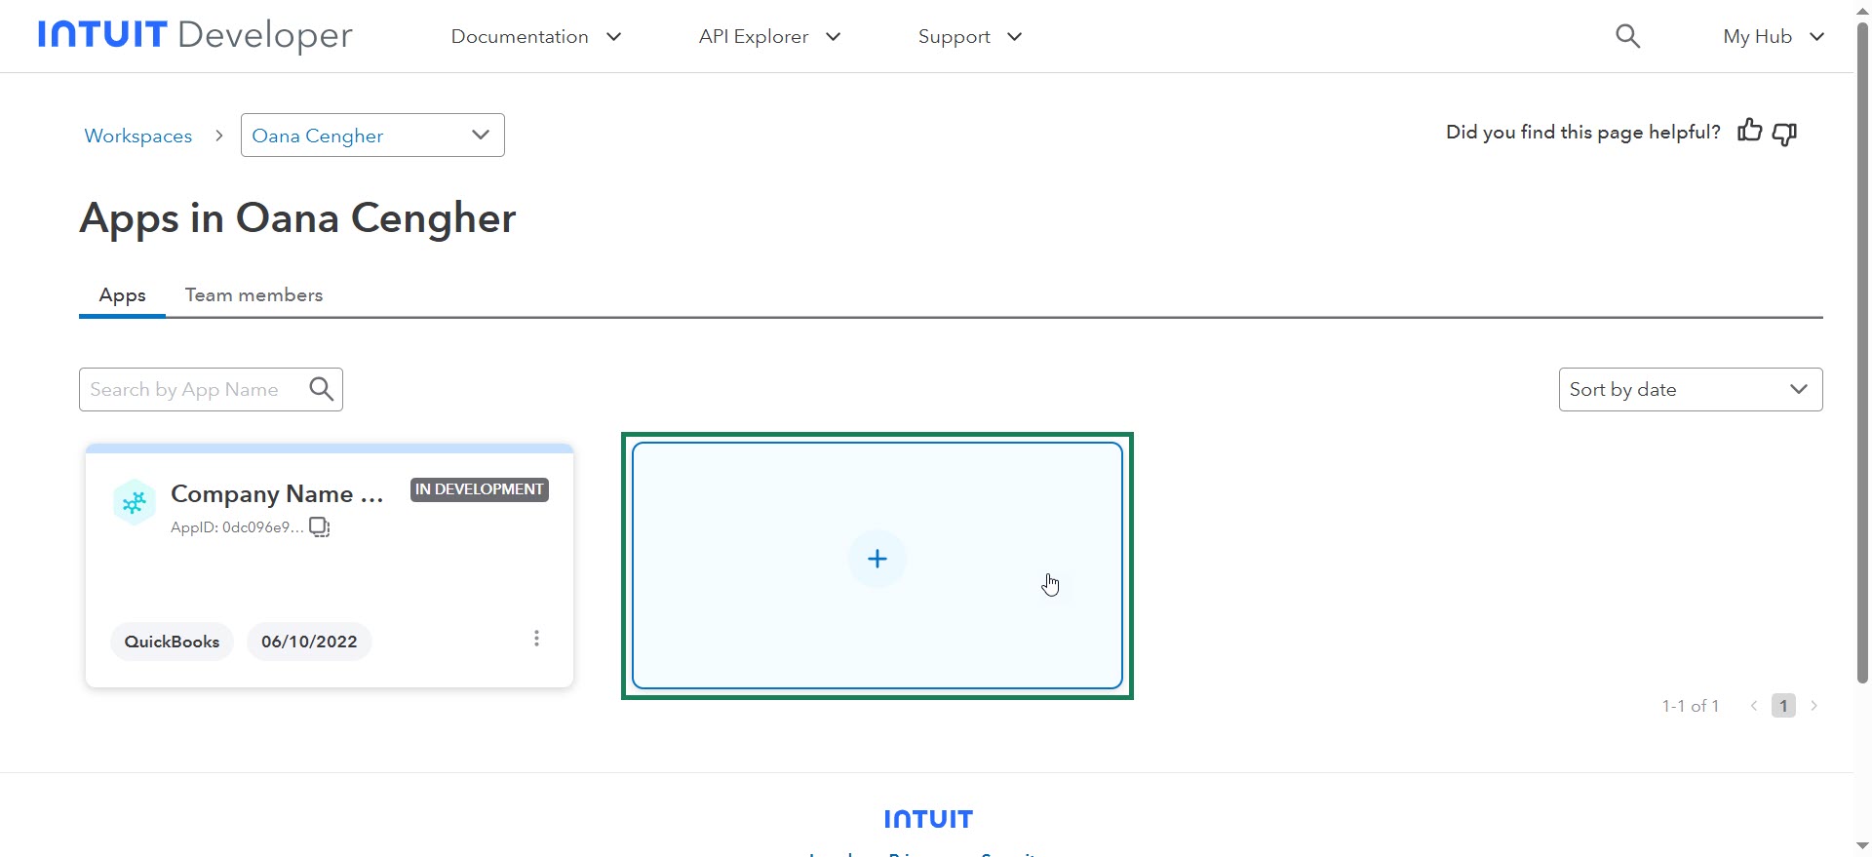Click the thumbs down icon

1784,134
